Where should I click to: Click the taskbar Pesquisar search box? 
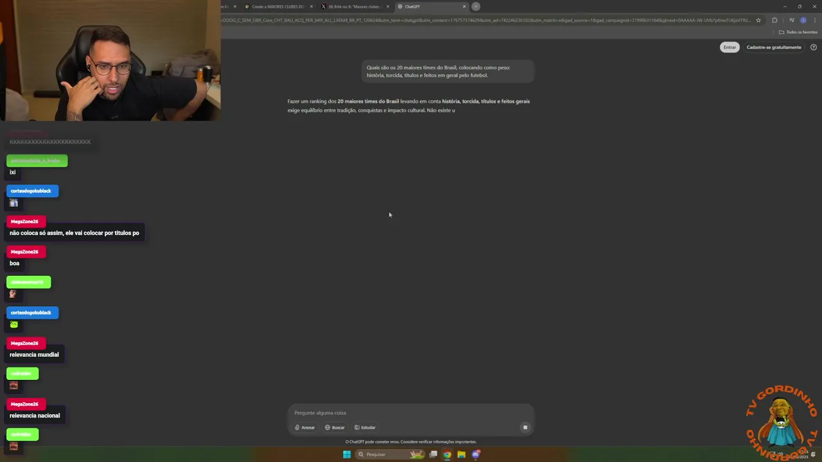coord(390,454)
